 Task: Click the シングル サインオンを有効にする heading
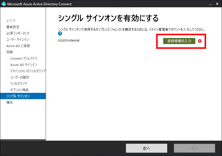click(108, 18)
